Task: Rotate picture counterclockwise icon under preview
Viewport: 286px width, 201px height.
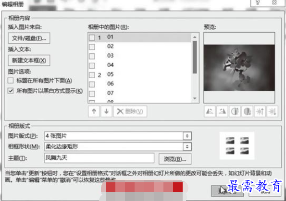Action: (210, 111)
